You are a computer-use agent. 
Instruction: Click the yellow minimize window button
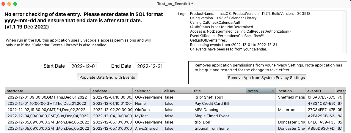[9, 4]
